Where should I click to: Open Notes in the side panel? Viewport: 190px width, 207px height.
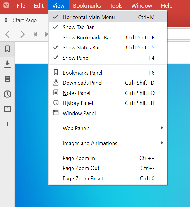7,79
